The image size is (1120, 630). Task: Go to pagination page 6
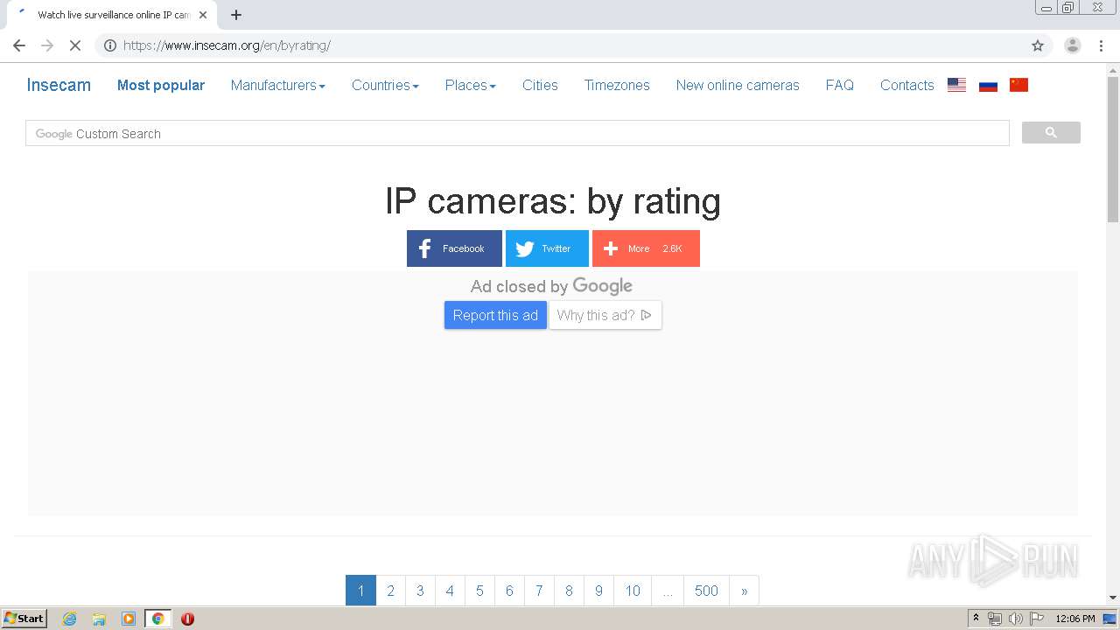click(509, 591)
